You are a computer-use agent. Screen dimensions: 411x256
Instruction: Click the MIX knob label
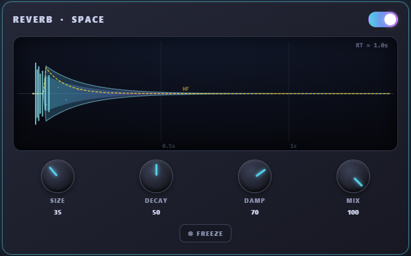[x=353, y=200]
